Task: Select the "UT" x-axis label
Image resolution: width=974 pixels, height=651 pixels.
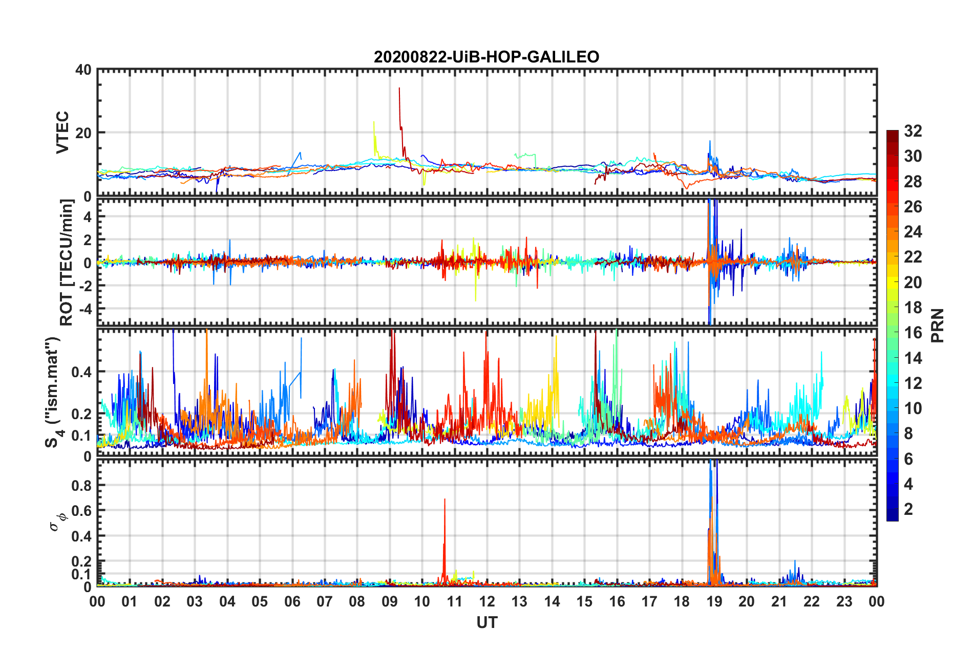Action: (x=487, y=622)
